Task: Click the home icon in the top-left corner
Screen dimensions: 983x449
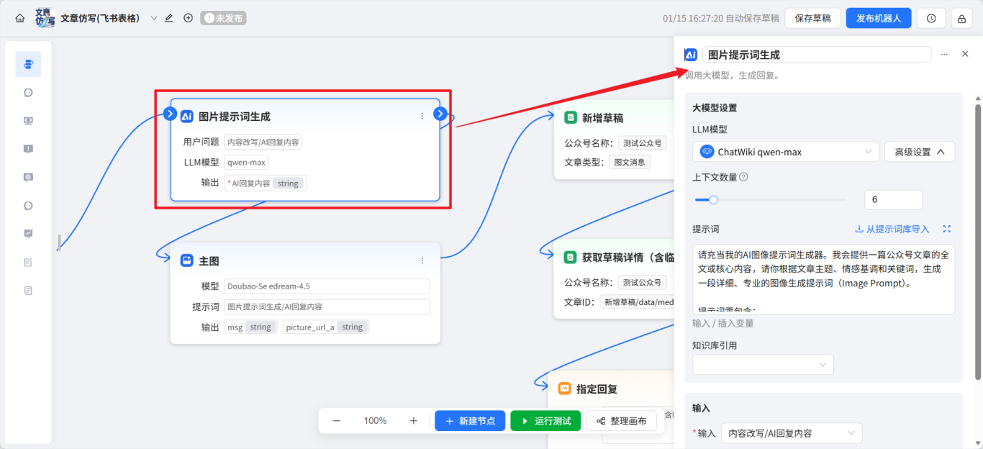Action: (19, 17)
